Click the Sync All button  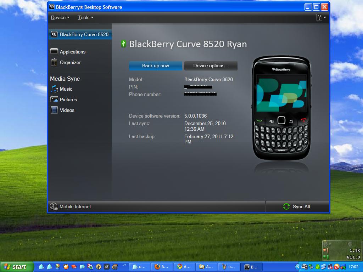point(297,206)
